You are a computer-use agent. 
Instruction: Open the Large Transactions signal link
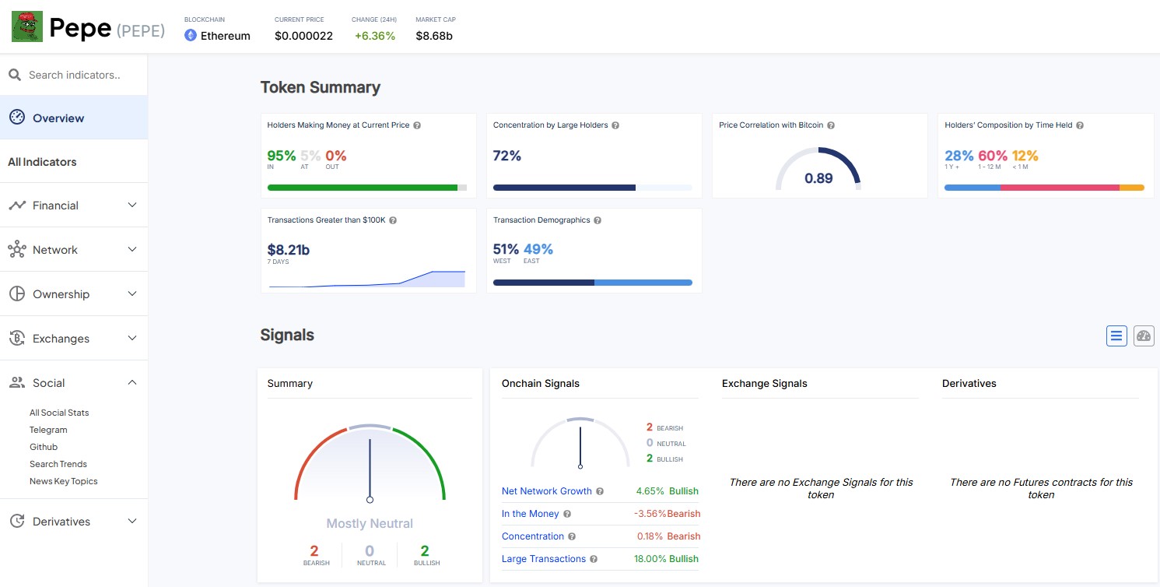(x=544, y=559)
